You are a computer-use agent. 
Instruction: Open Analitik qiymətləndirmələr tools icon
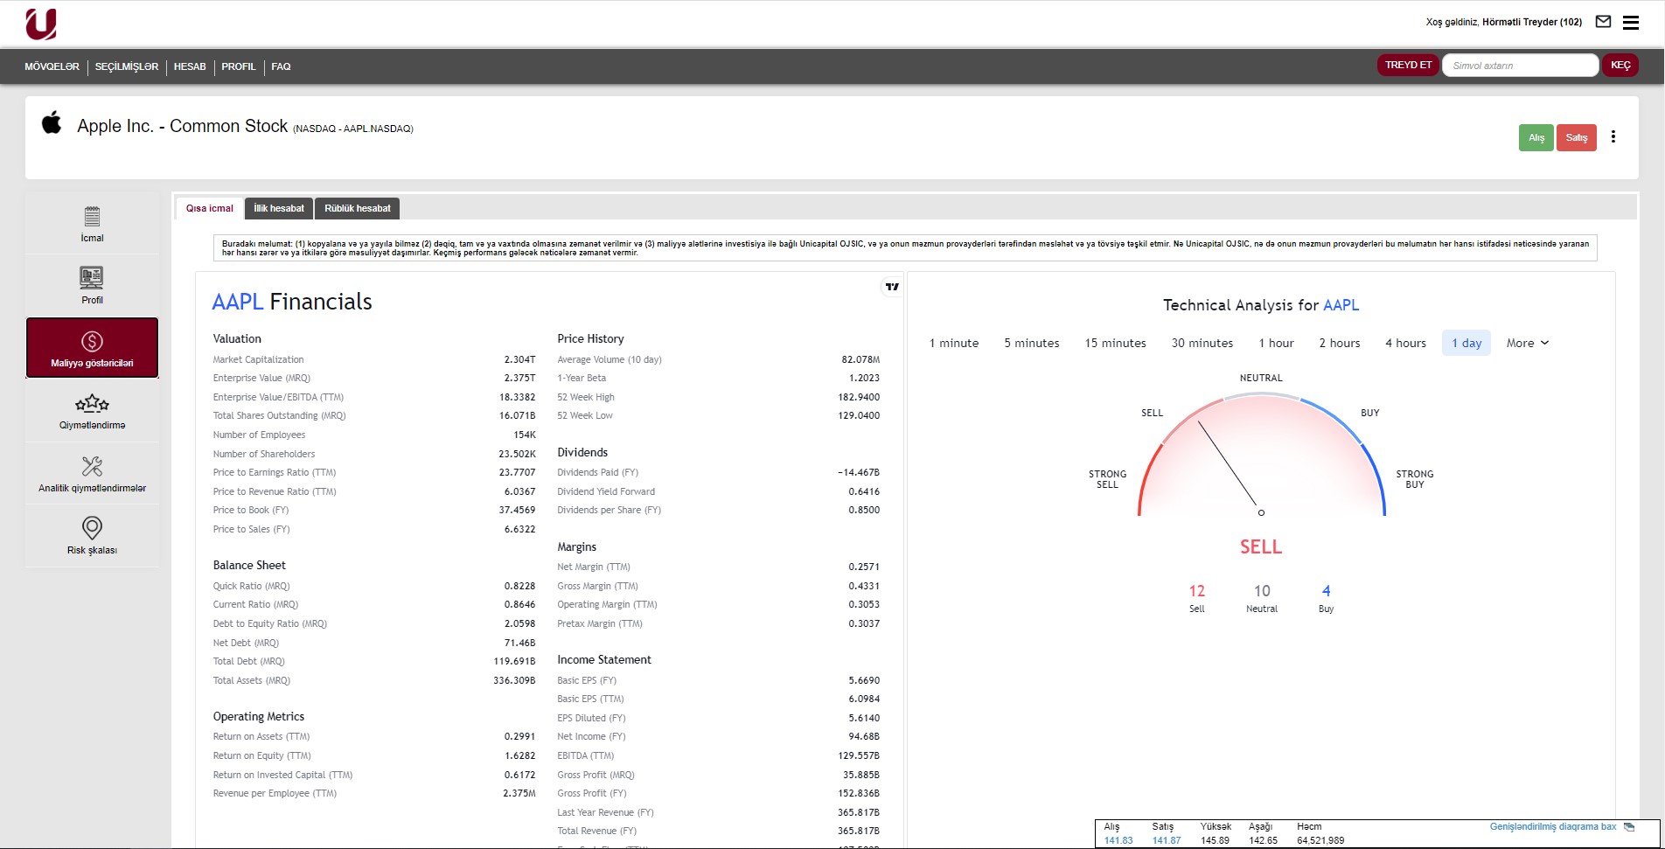point(92,467)
